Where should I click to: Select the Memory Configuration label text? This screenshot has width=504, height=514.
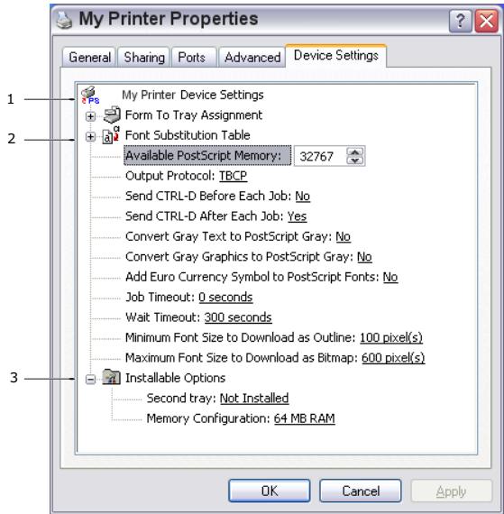[208, 418]
